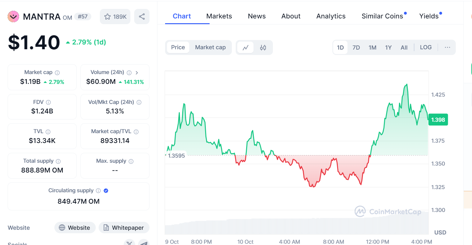Image resolution: width=472 pixels, height=245 pixels.
Task: Click Market cap info icon
Action: point(57,72)
